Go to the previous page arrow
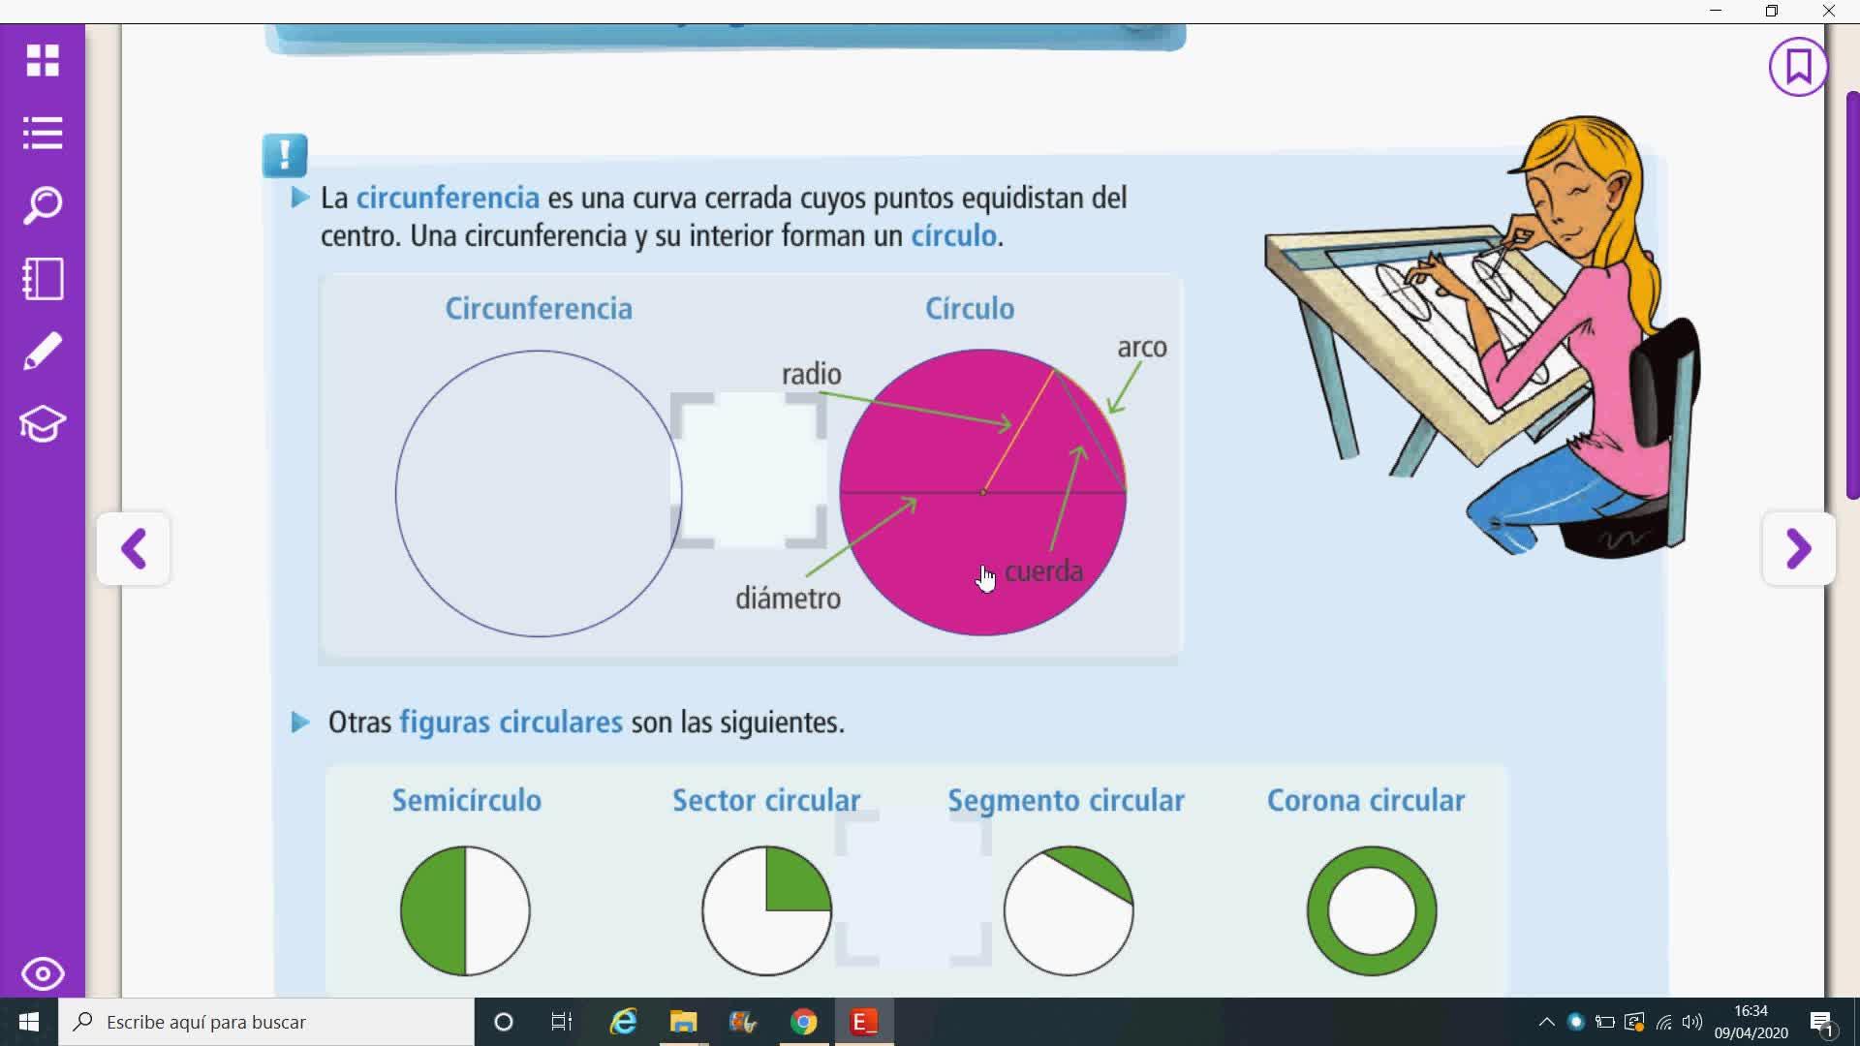Screen dimensions: 1860x1046 (x=134, y=549)
